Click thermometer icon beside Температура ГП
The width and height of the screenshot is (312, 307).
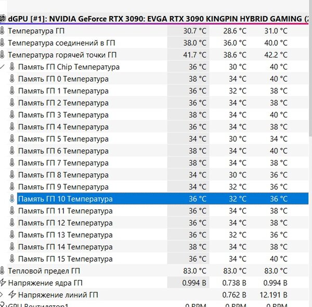[x=2, y=31]
